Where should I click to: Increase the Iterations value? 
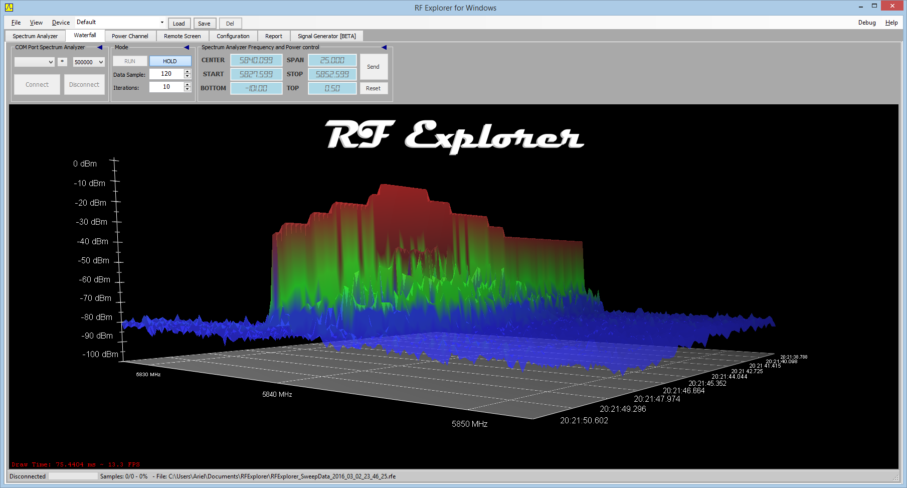pyautogui.click(x=188, y=84)
